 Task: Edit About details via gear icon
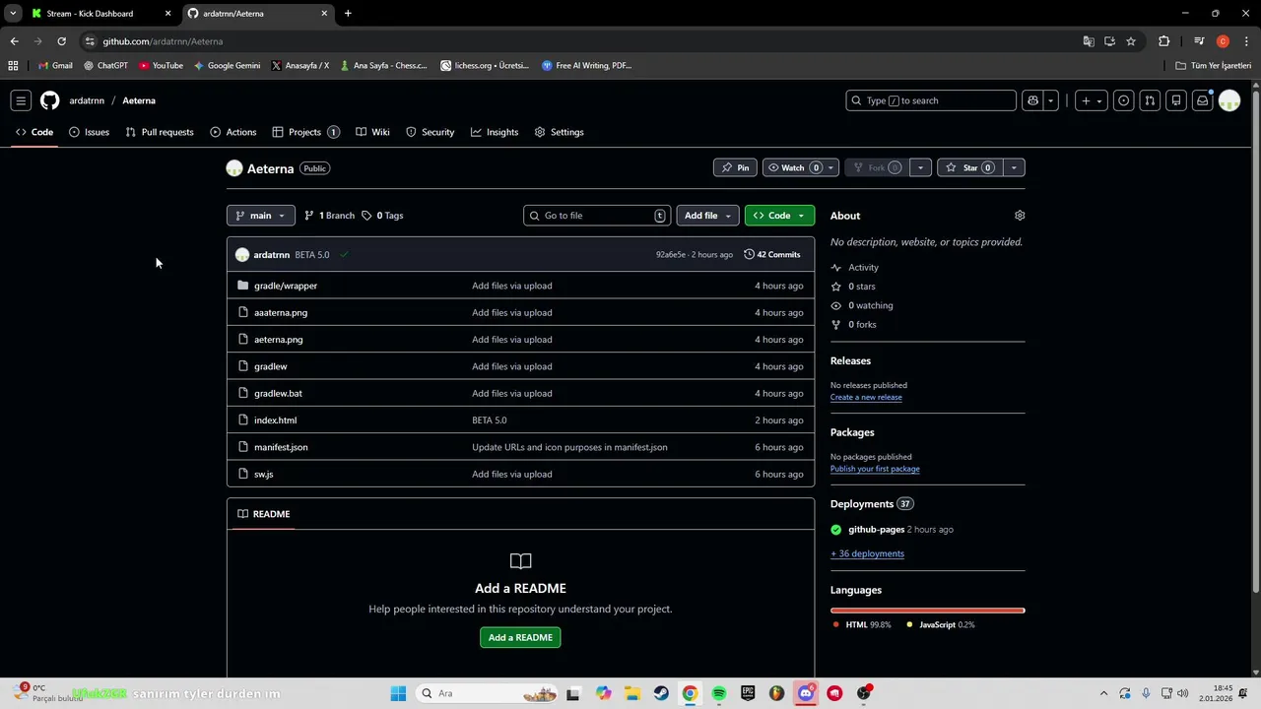point(1020,216)
